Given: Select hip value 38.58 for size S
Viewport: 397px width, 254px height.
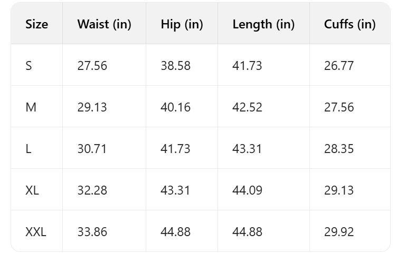Looking at the screenshot, I should click(x=175, y=66).
